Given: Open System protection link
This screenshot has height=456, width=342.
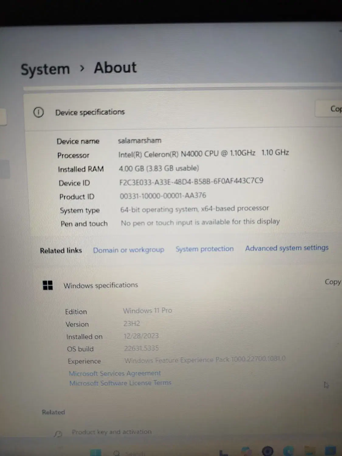Looking at the screenshot, I should coord(205,249).
